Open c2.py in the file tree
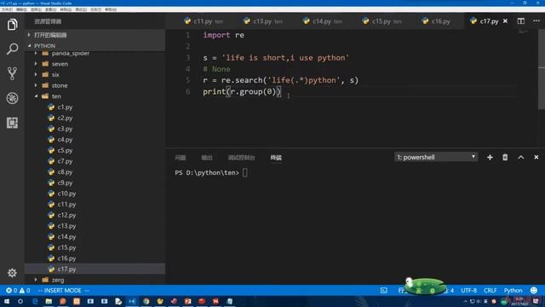Screen dimensions: 545x307 [65, 118]
